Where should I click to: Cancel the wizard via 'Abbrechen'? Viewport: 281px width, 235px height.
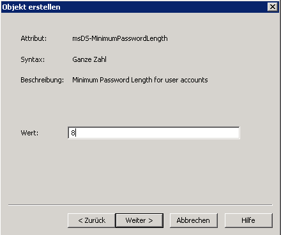tap(194, 220)
